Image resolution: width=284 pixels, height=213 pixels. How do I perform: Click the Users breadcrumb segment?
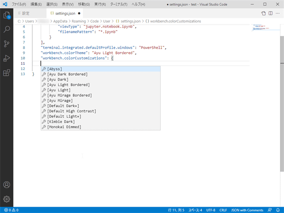(x=29, y=21)
